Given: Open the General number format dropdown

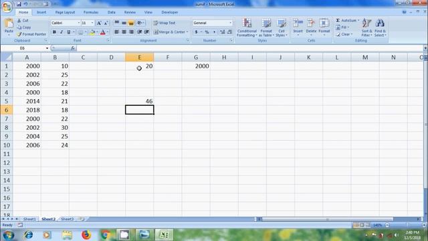Looking at the screenshot, I should tap(230, 23).
